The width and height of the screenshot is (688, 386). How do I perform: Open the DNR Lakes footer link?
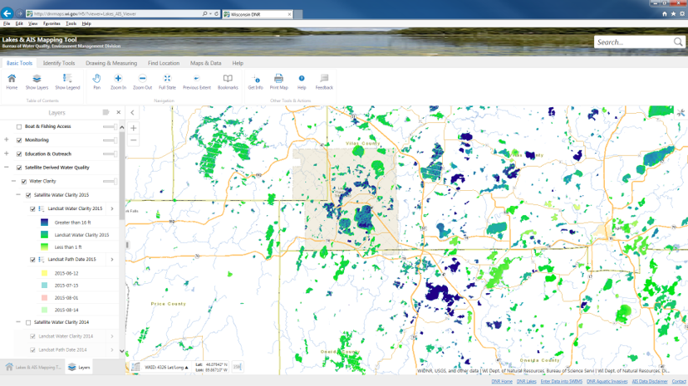(x=526, y=381)
